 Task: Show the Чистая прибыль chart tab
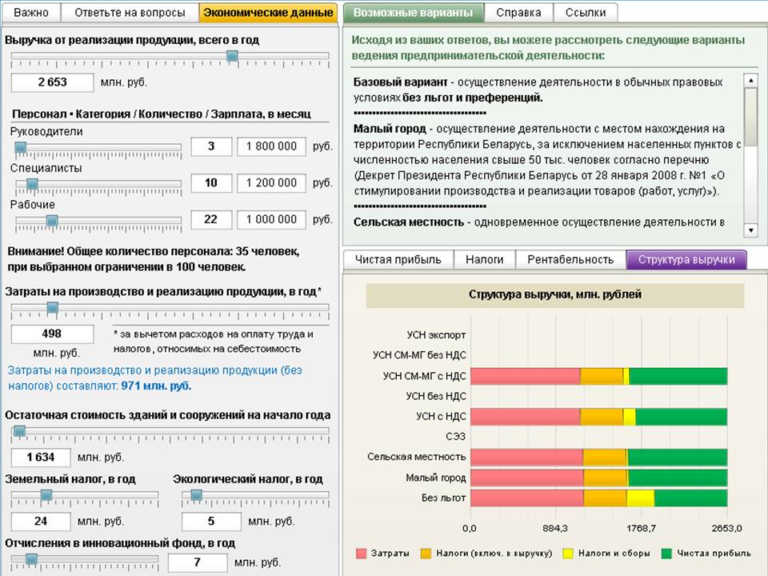pyautogui.click(x=398, y=259)
